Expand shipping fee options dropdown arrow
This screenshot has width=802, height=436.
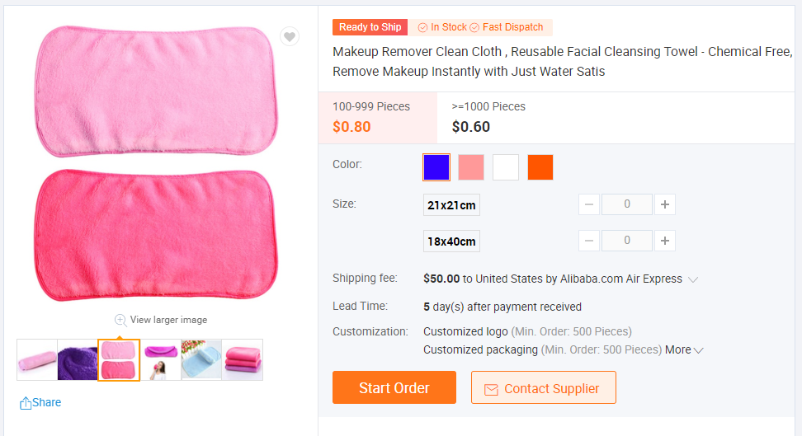[693, 279]
